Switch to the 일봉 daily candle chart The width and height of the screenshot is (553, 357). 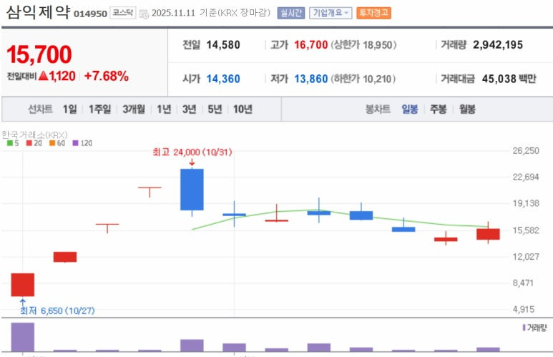410,109
